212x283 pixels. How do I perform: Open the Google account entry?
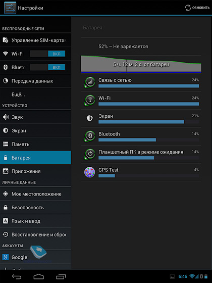[35, 257]
